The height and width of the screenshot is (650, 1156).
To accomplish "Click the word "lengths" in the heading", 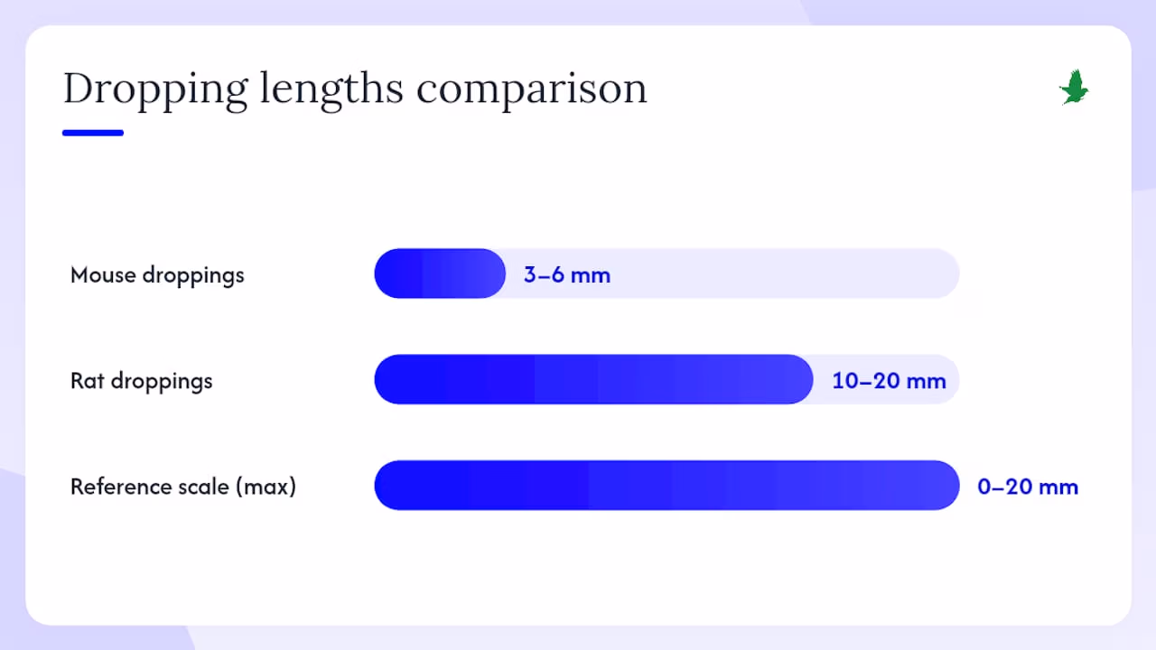I will (332, 90).
